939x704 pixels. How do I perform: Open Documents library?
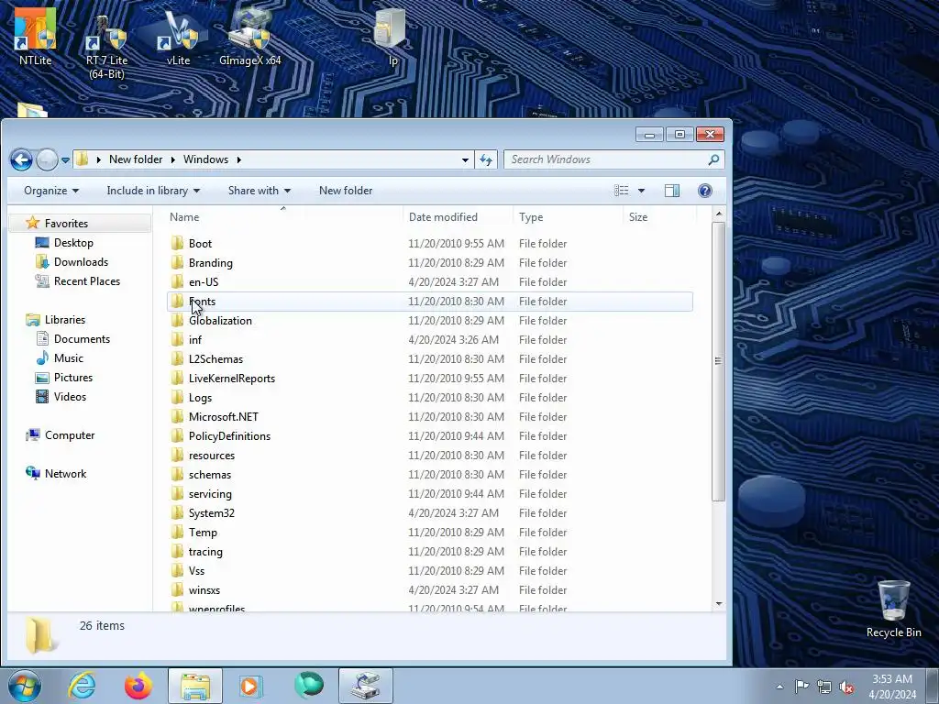[82, 339]
